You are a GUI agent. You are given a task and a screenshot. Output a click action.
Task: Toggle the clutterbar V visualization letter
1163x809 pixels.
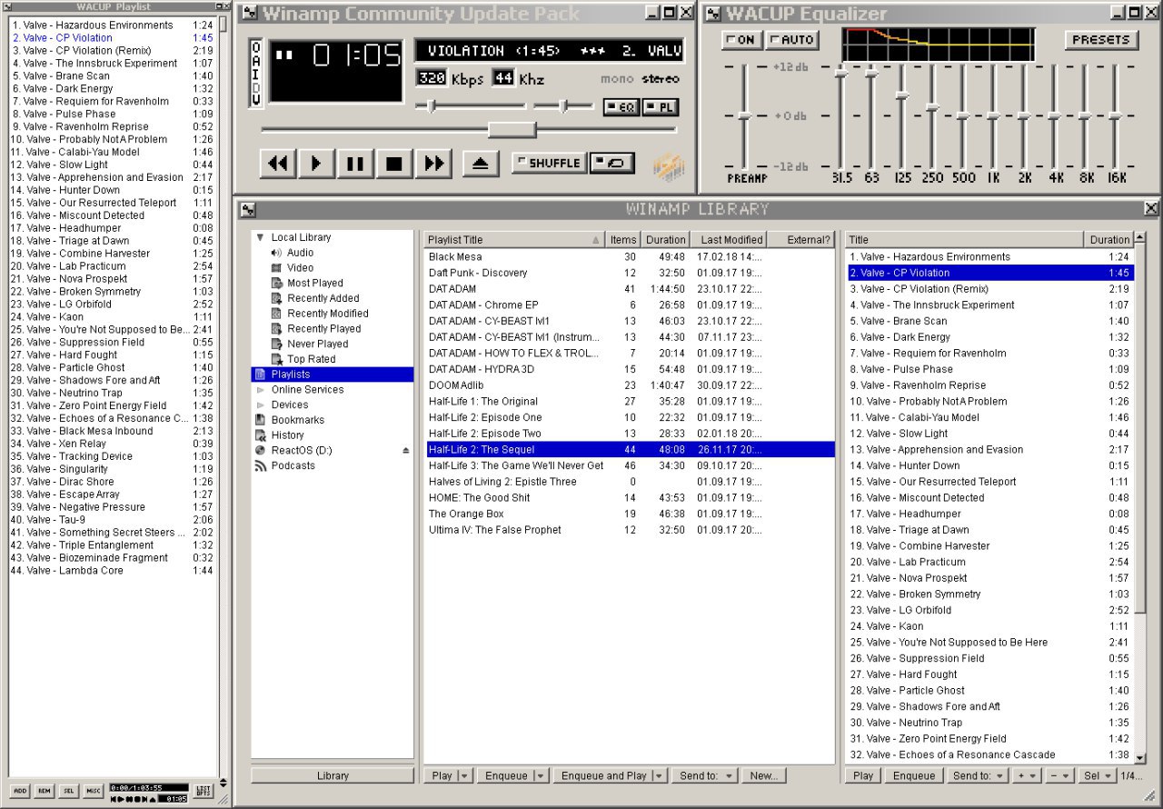tap(255, 98)
